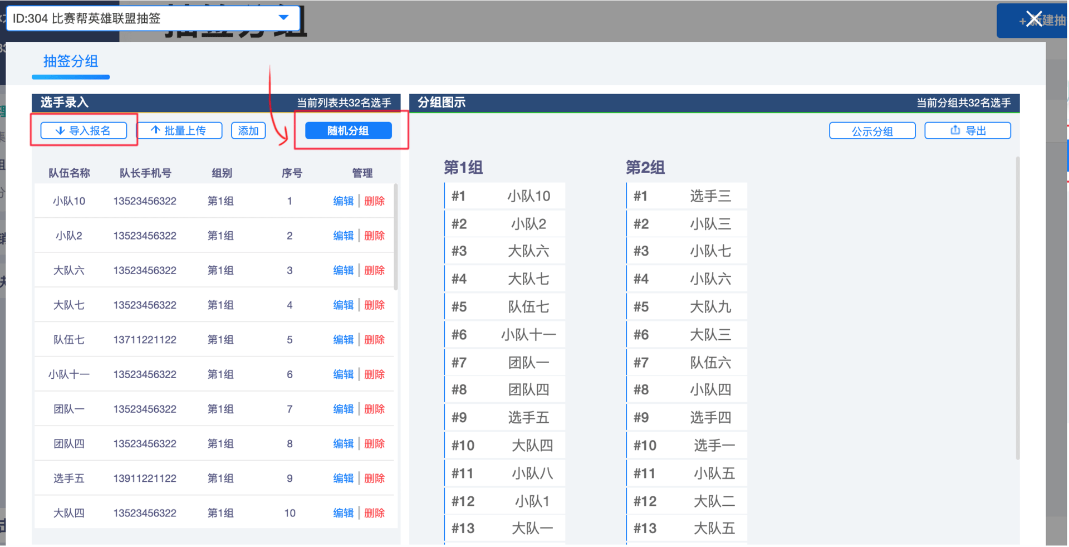Select the 队伍名称 column header
This screenshot has height=547, width=1069.
click(x=69, y=173)
